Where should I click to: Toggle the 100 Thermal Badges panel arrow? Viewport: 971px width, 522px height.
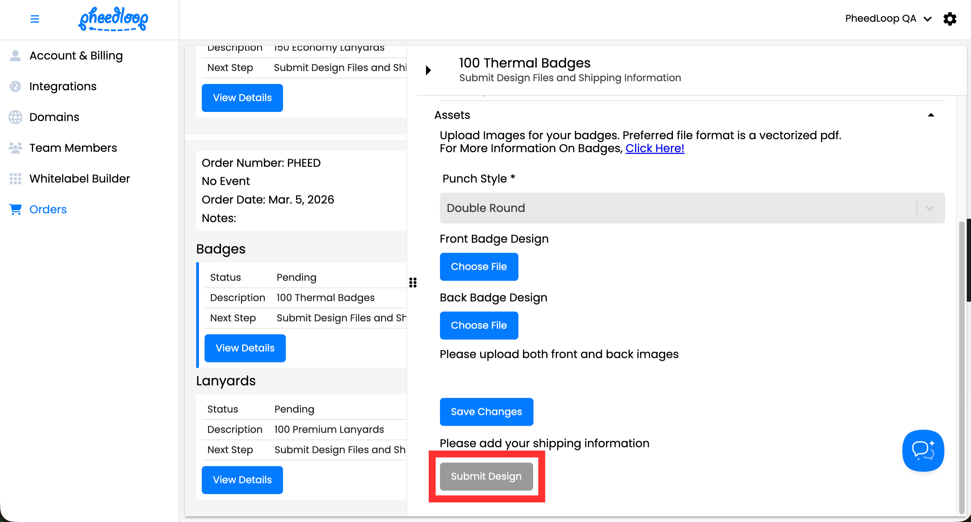(x=428, y=70)
